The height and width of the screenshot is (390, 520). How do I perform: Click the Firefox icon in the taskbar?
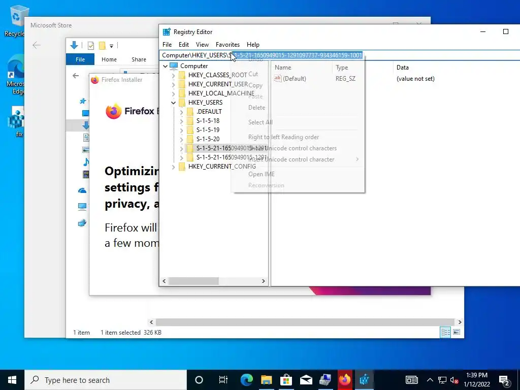pyautogui.click(x=345, y=380)
